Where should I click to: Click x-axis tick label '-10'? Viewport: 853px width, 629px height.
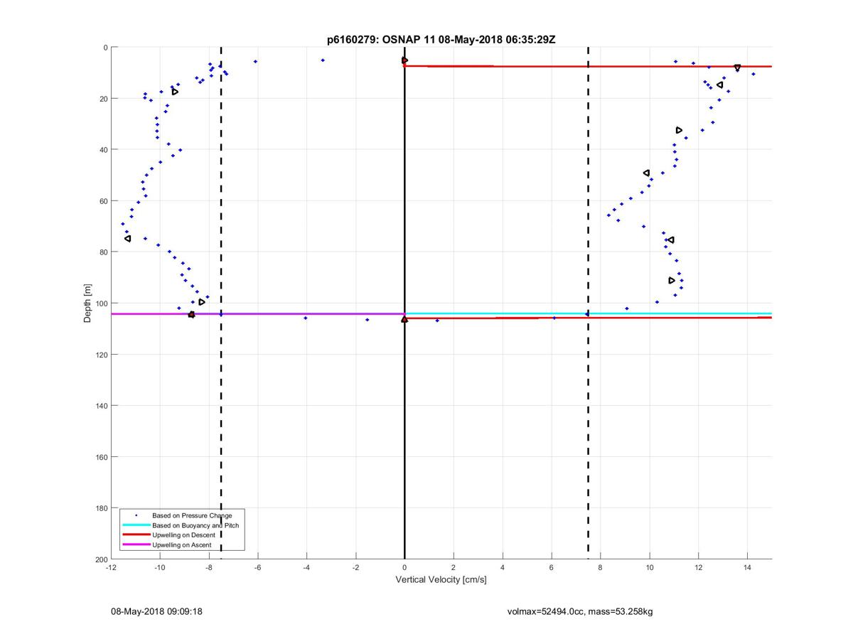point(160,568)
